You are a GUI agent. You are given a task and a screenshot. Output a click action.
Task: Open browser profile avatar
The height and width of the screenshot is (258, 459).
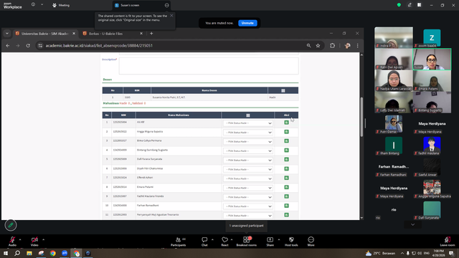click(x=347, y=46)
